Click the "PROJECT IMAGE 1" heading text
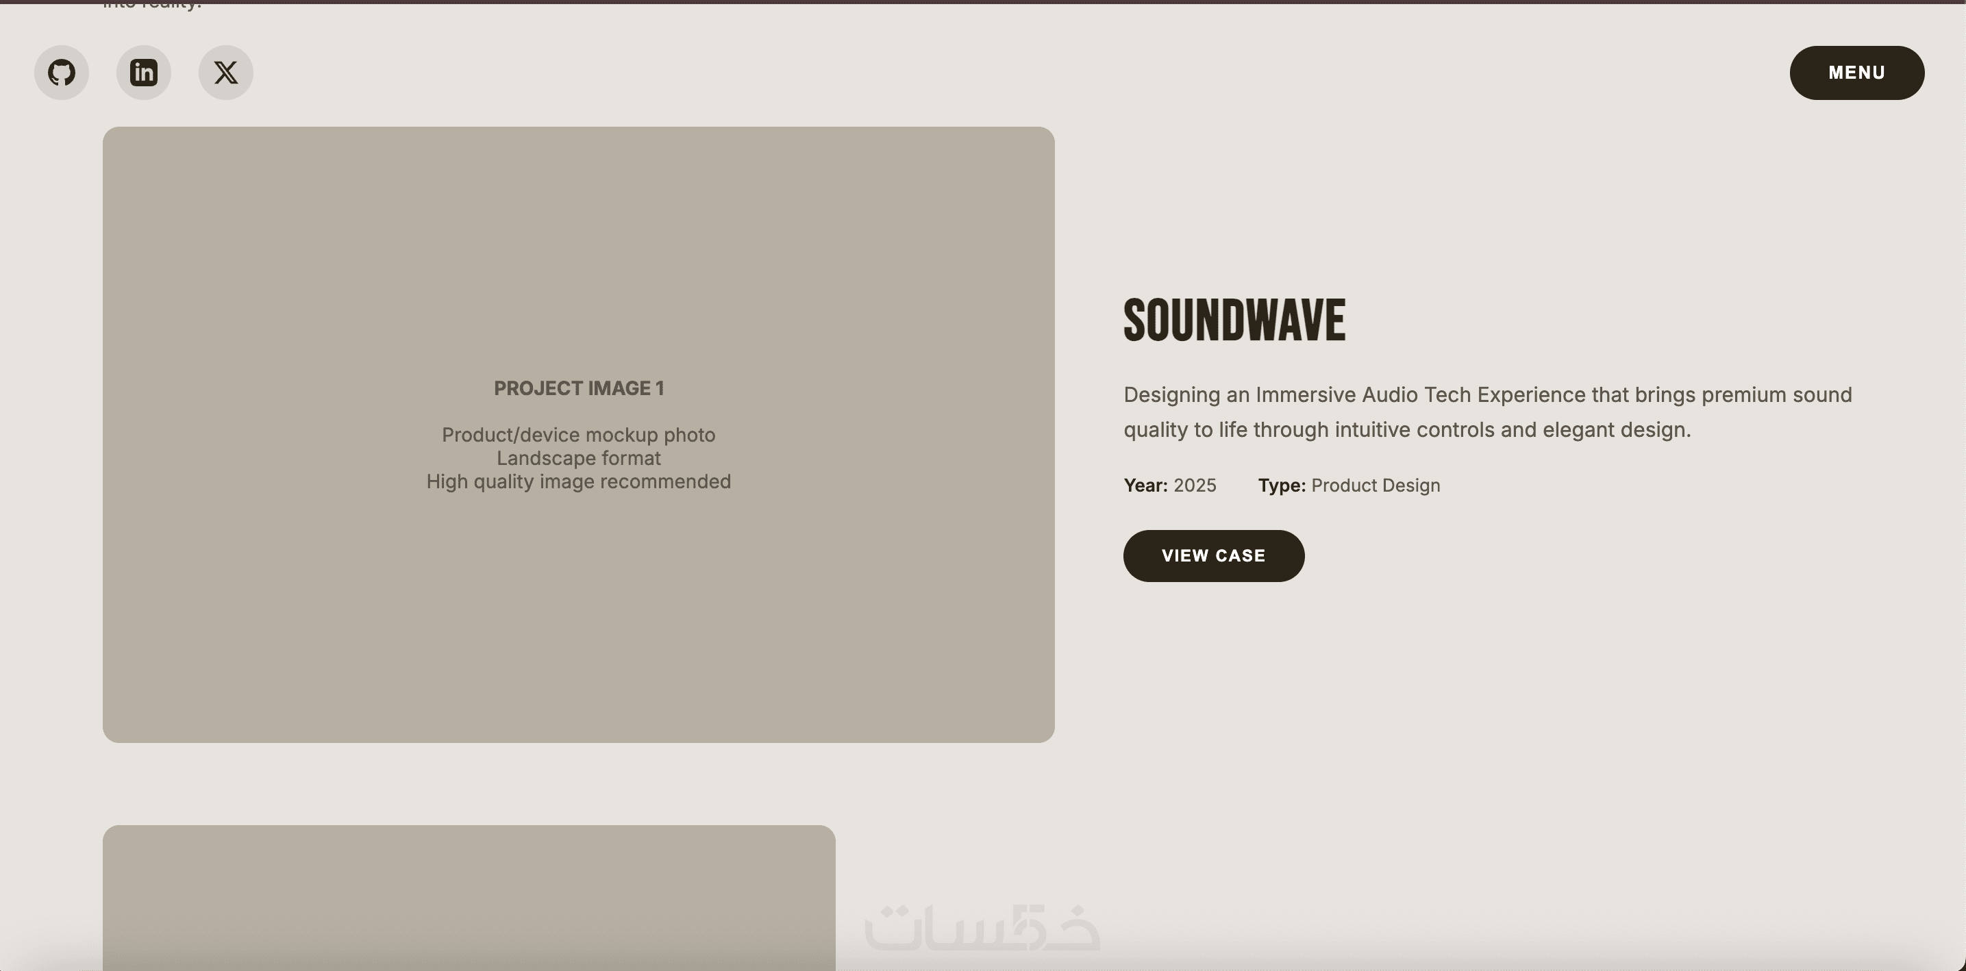This screenshot has height=971, width=1966. [x=579, y=388]
